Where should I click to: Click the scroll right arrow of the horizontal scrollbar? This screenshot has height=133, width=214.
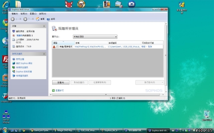pos(163,94)
